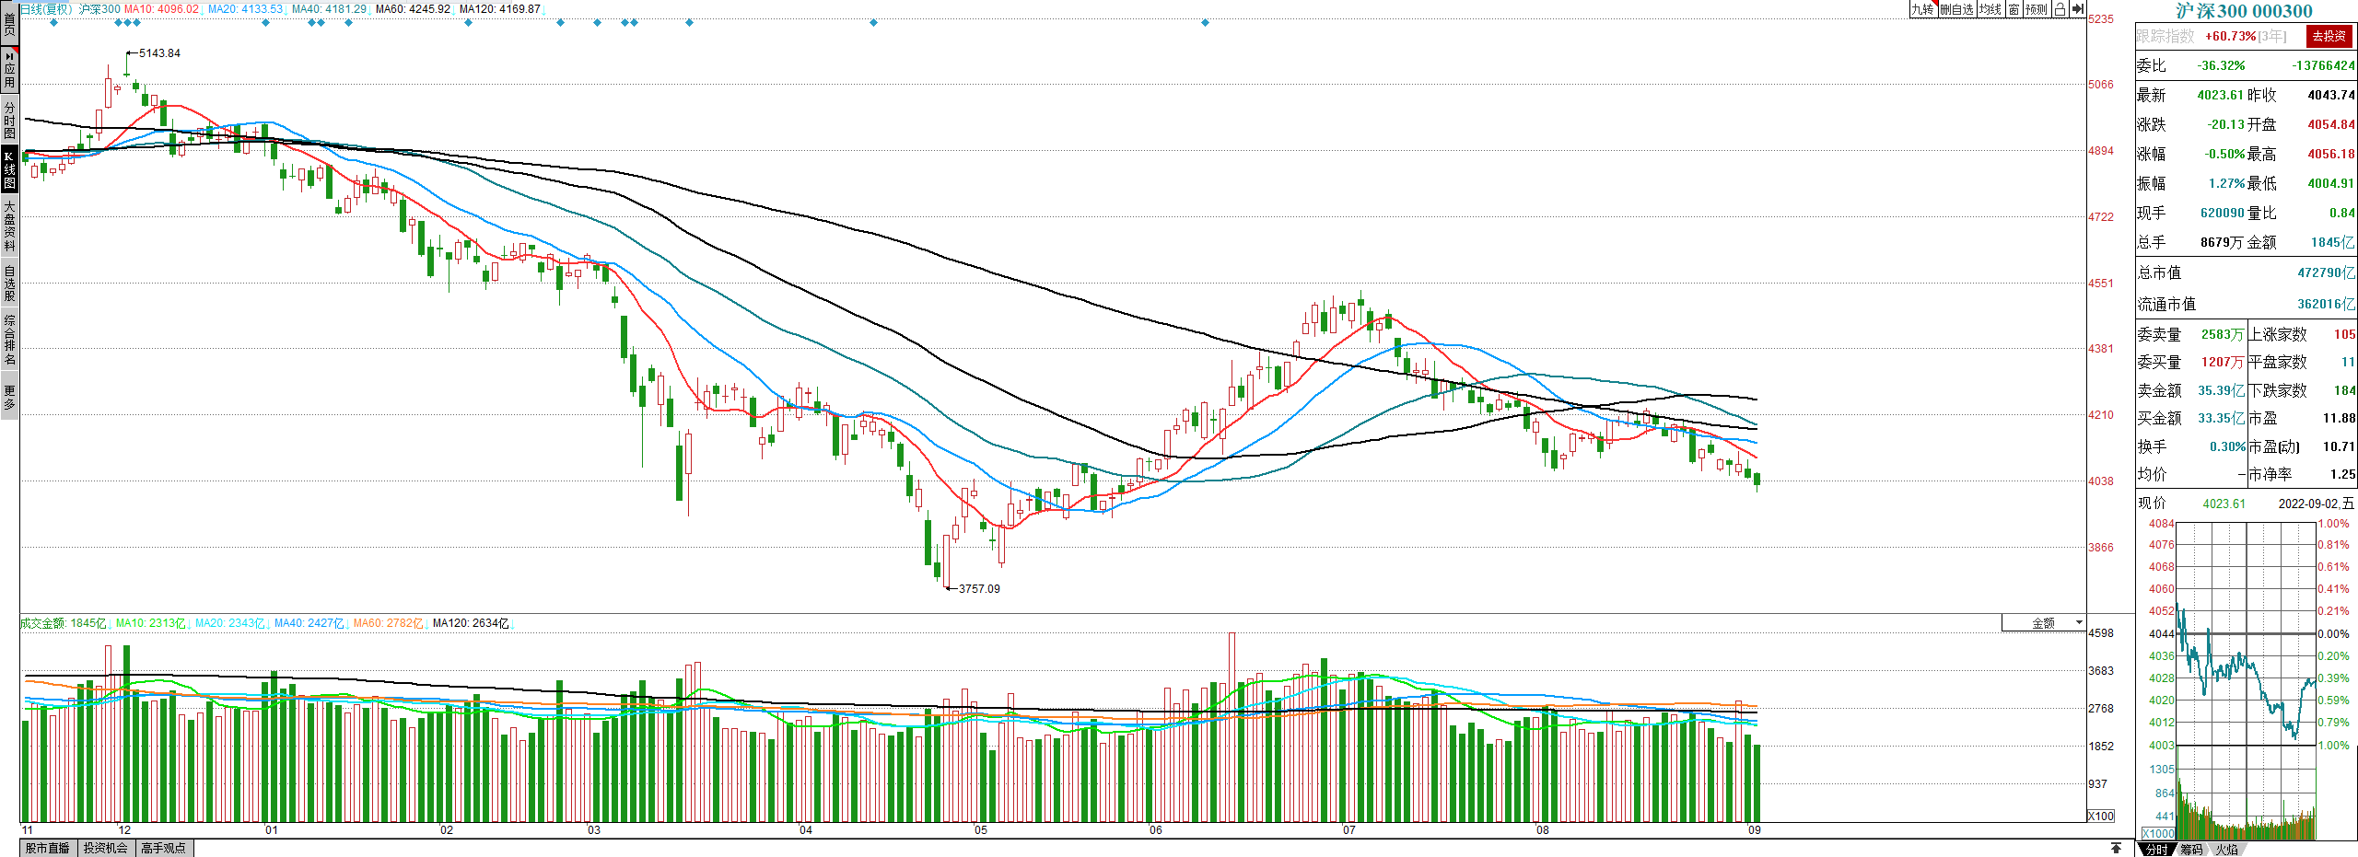Click the lock icon in chart toolbar
Image resolution: width=2358 pixels, height=857 pixels.
coord(2060,9)
